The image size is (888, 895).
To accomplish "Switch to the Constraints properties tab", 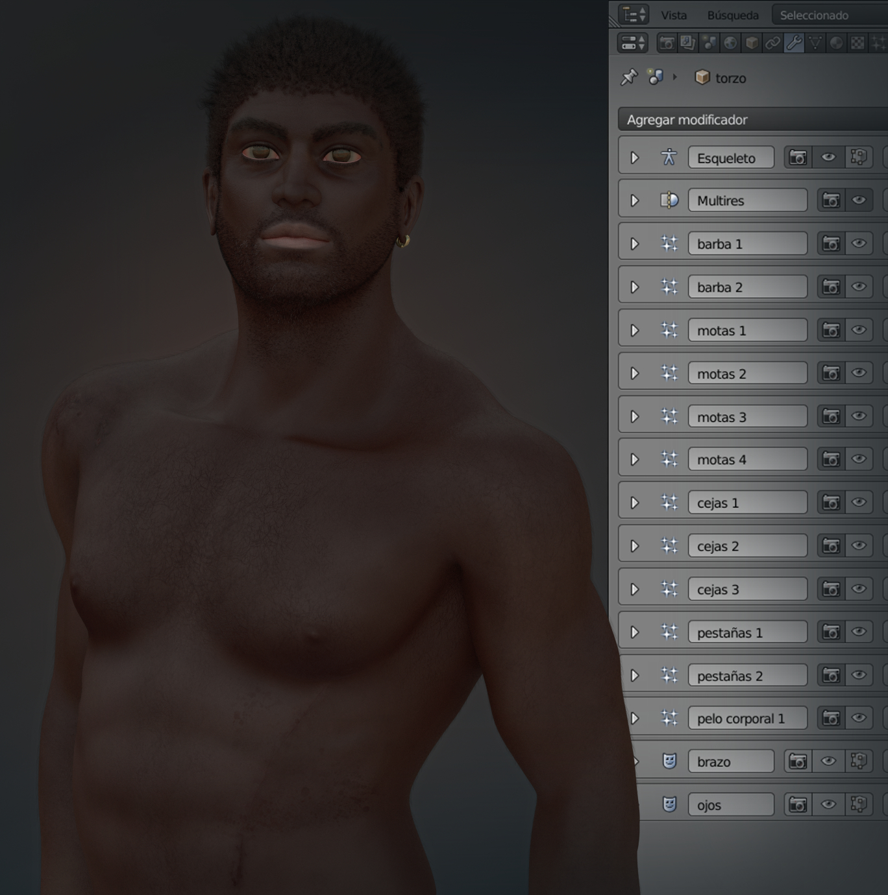I will (x=772, y=43).
